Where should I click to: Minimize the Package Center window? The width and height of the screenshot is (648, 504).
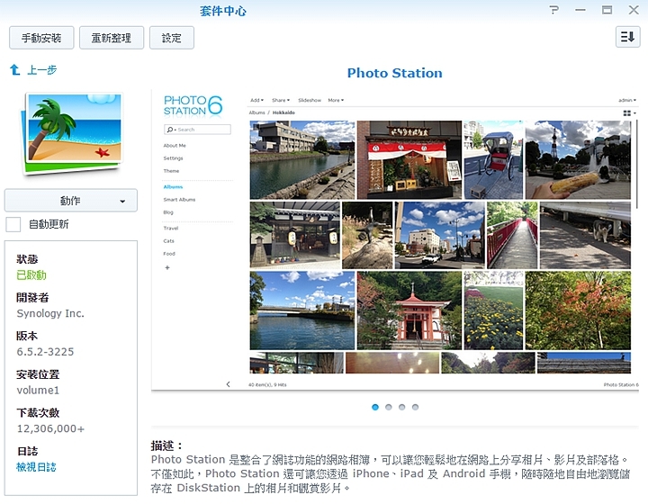[581, 10]
